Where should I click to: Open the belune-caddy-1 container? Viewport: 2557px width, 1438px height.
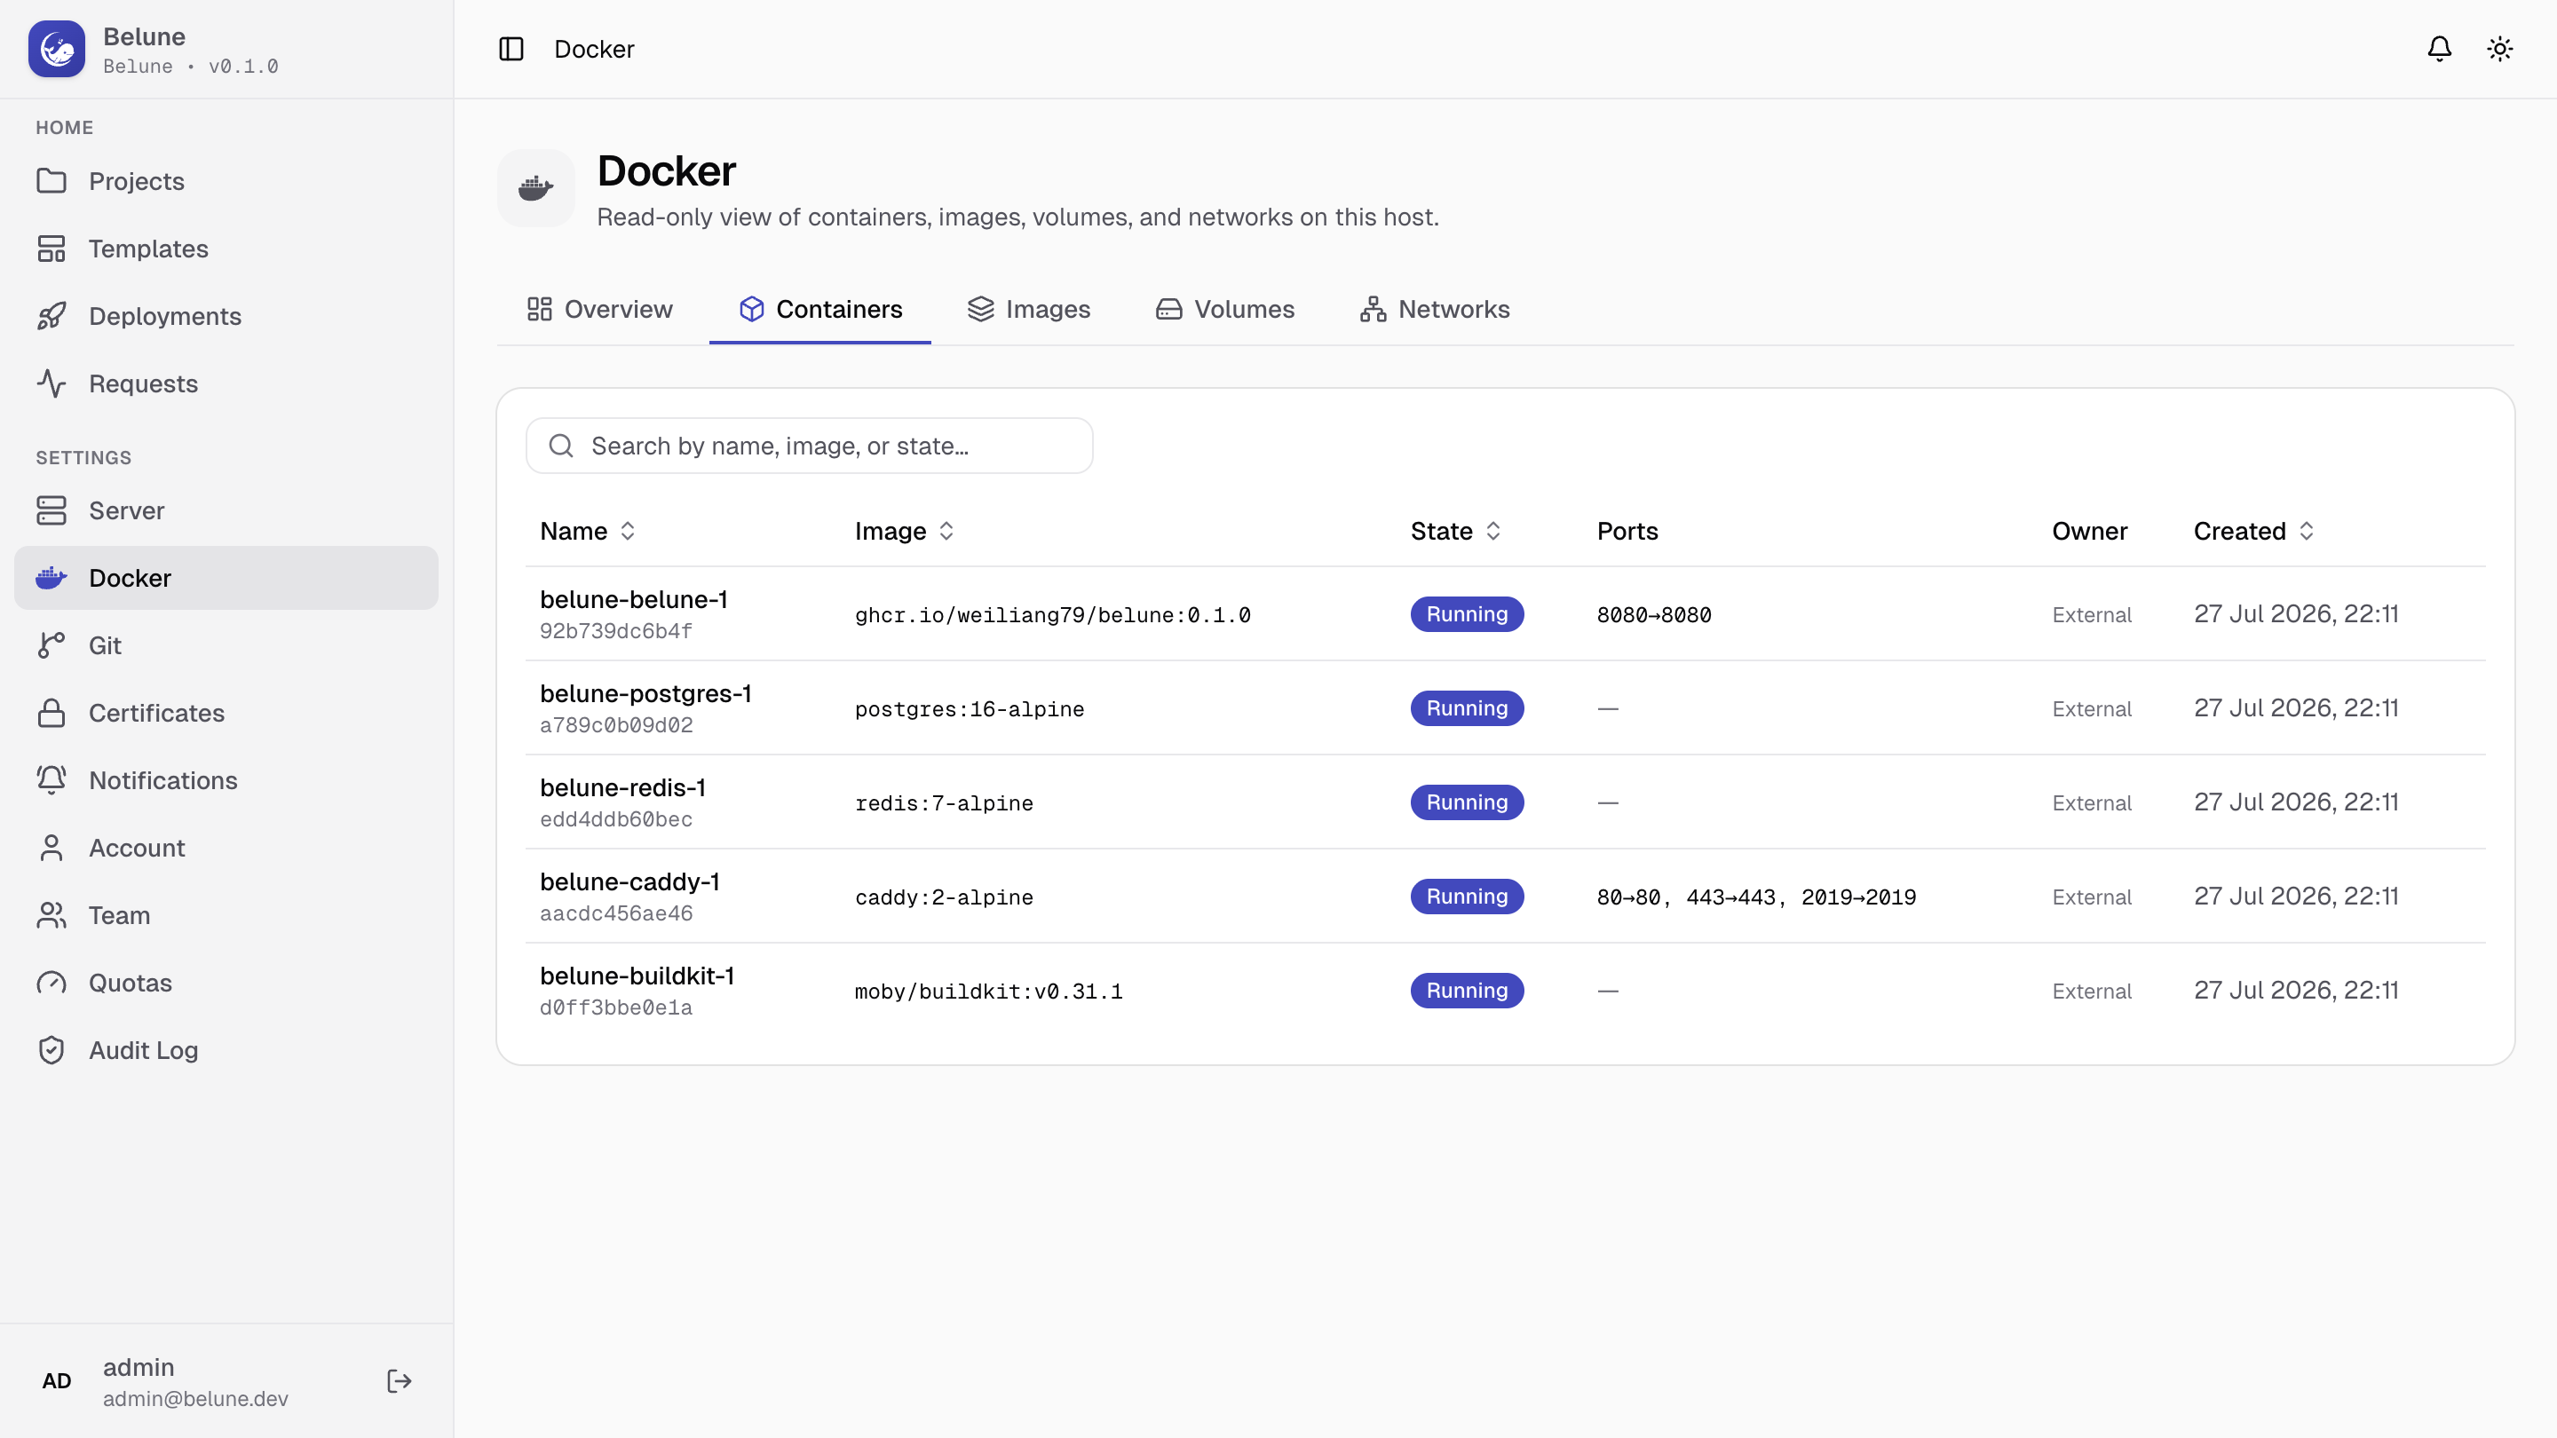point(629,882)
